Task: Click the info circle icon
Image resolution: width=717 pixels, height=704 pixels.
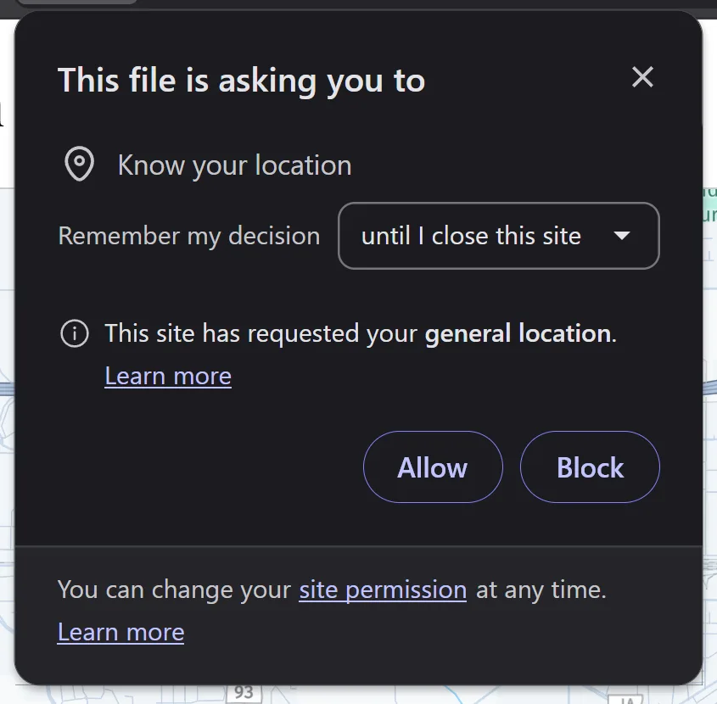Action: [75, 333]
